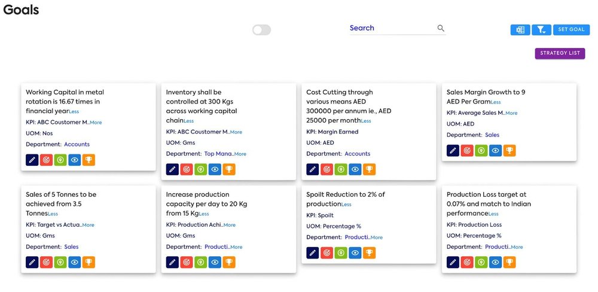Image resolution: width=598 pixels, height=292 pixels.
Task: Click the red target icon on the Increase production capacity goal
Action: [187, 262]
